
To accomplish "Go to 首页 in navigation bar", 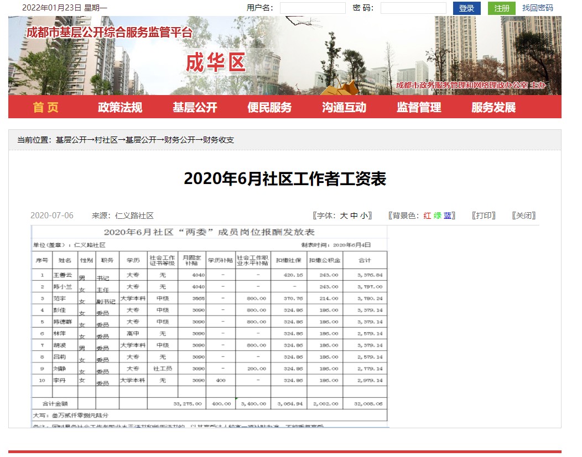I will point(45,107).
